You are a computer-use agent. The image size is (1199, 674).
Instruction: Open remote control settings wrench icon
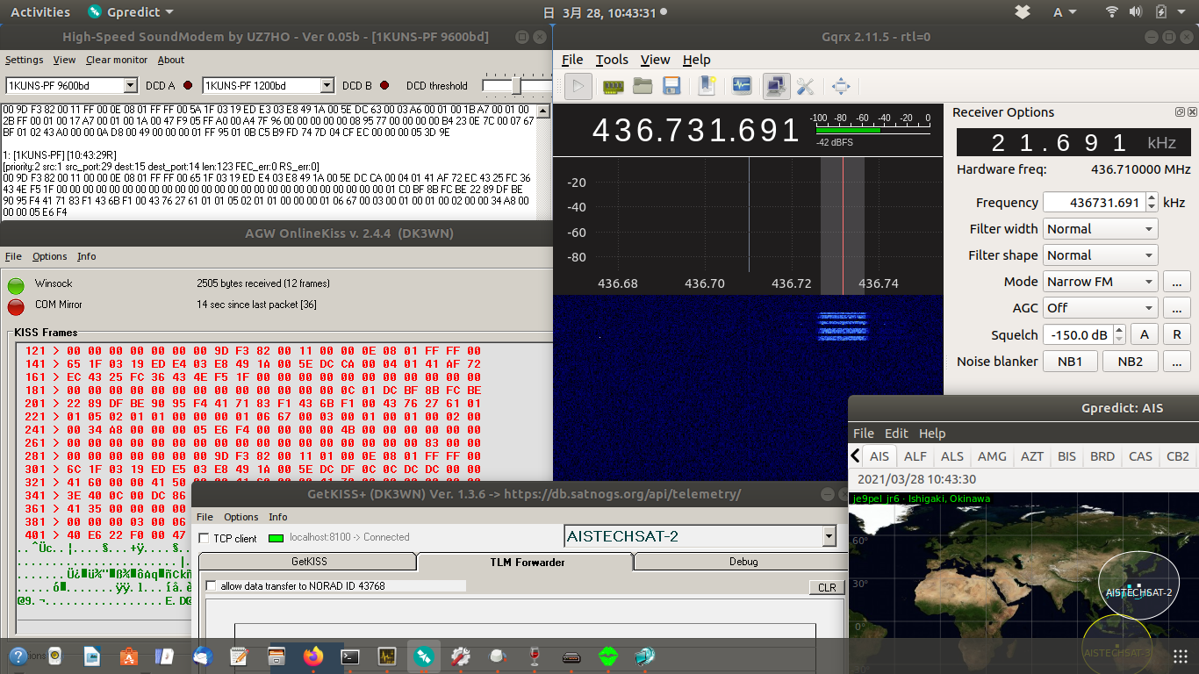(805, 86)
